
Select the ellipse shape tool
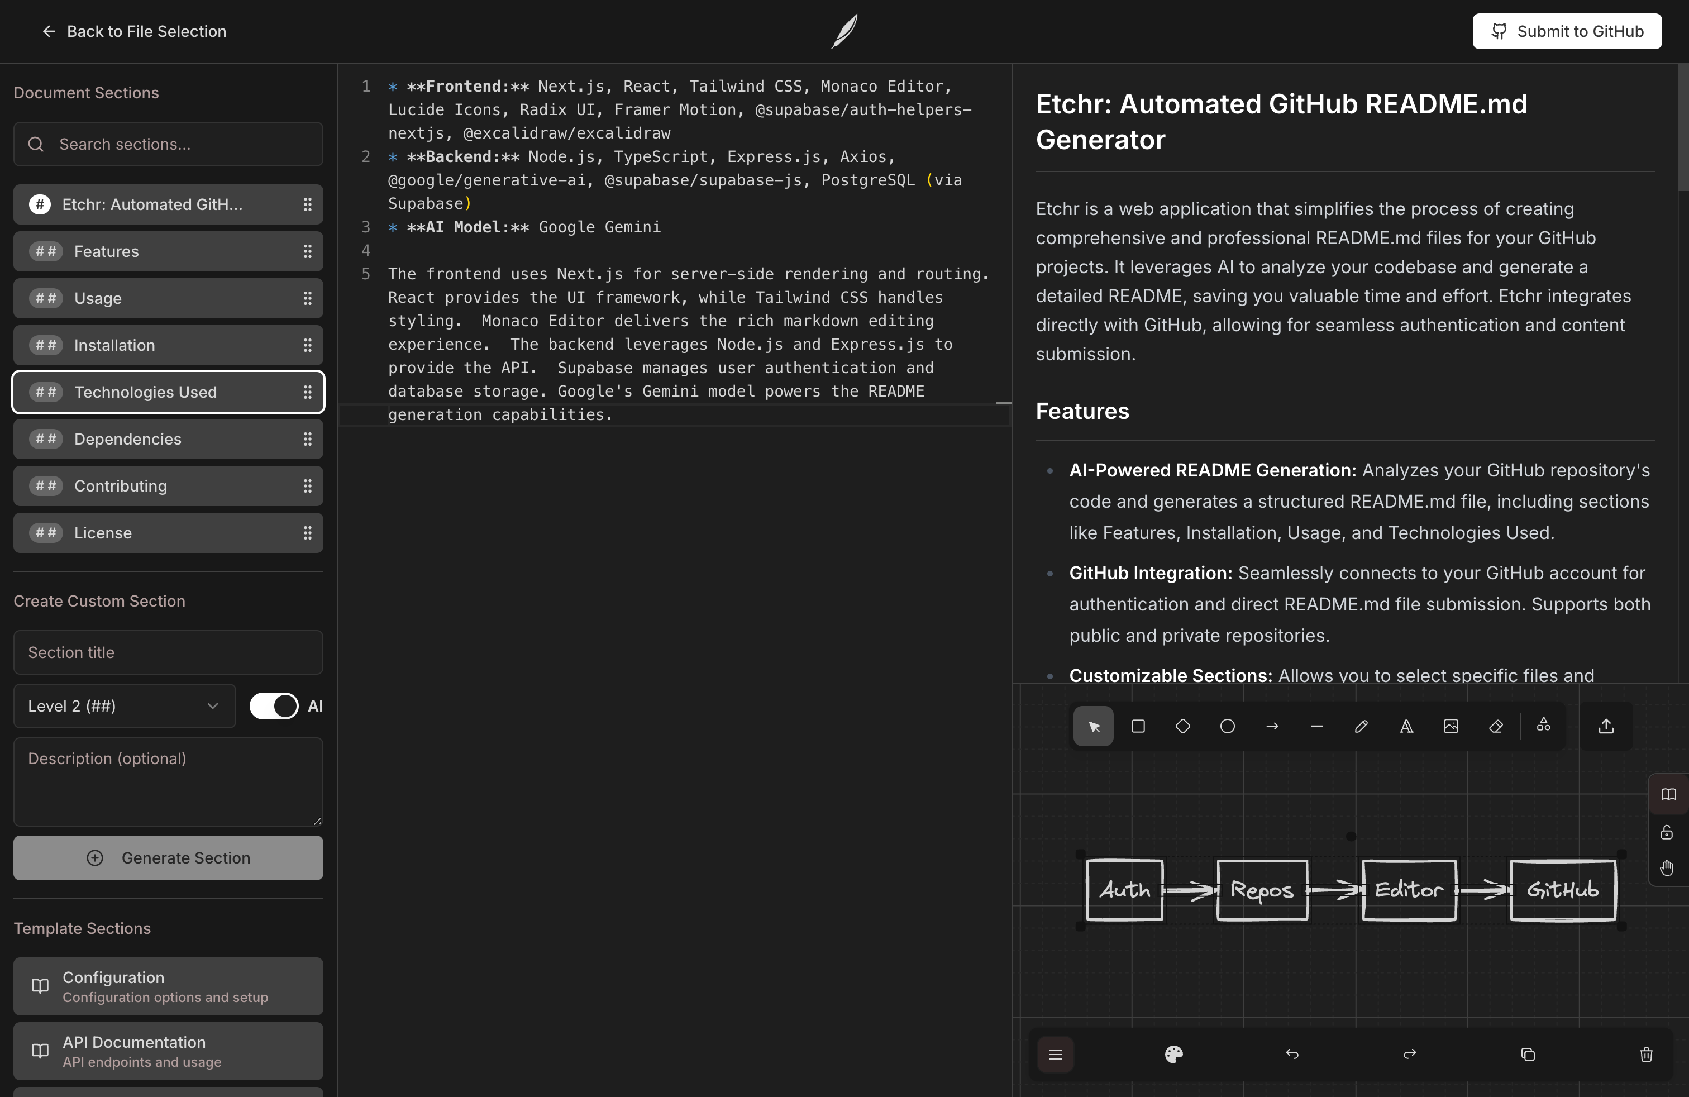(x=1227, y=726)
